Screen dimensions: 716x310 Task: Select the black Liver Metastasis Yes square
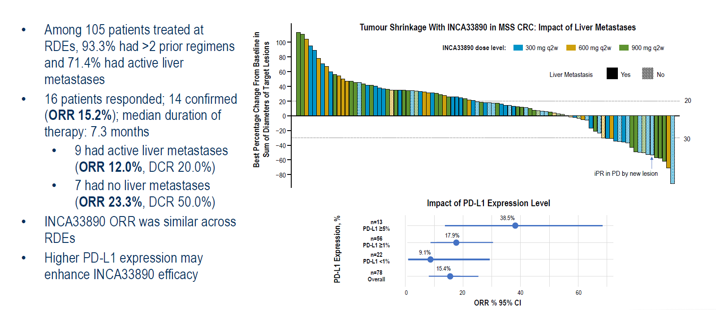[612, 74]
